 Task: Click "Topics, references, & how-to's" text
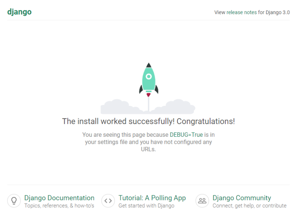pyautogui.click(x=59, y=206)
